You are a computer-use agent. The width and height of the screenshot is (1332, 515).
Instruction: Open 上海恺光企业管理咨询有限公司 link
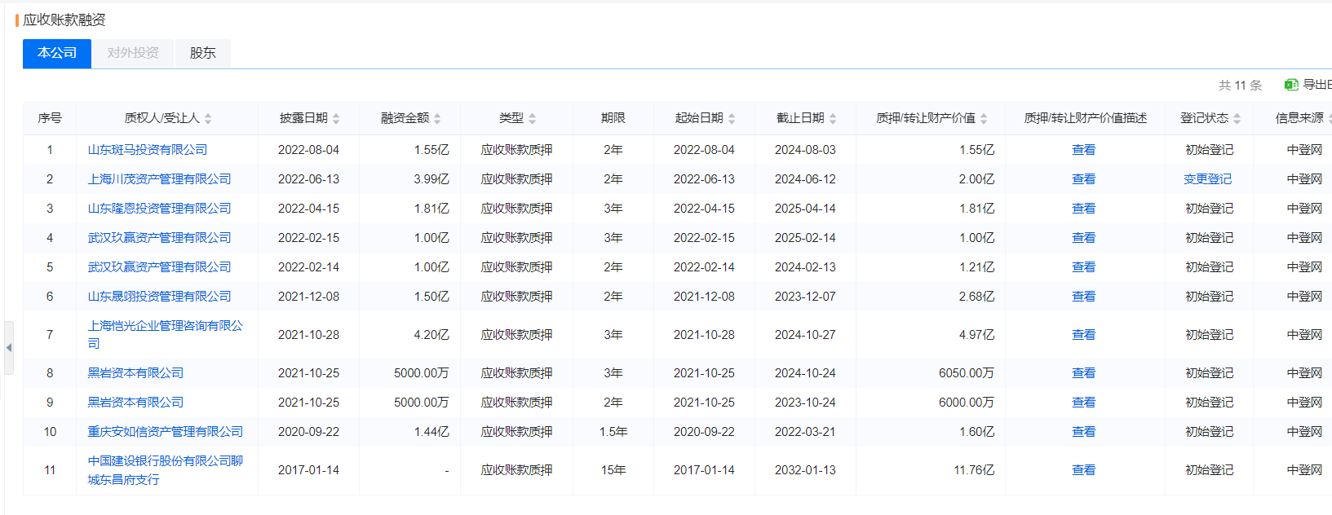click(166, 335)
